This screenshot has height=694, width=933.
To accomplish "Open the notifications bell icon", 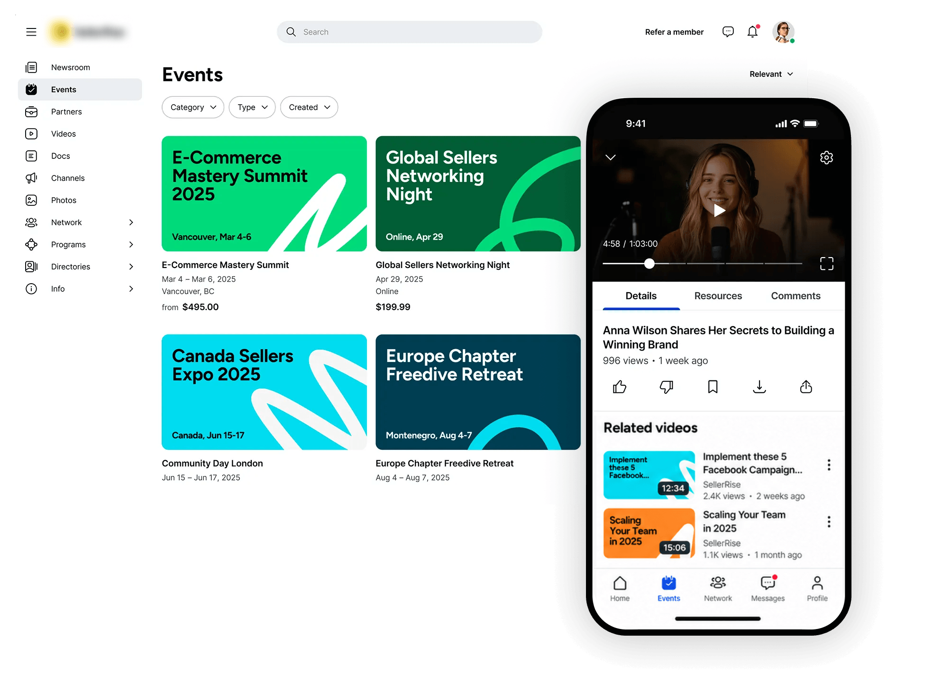I will click(752, 32).
